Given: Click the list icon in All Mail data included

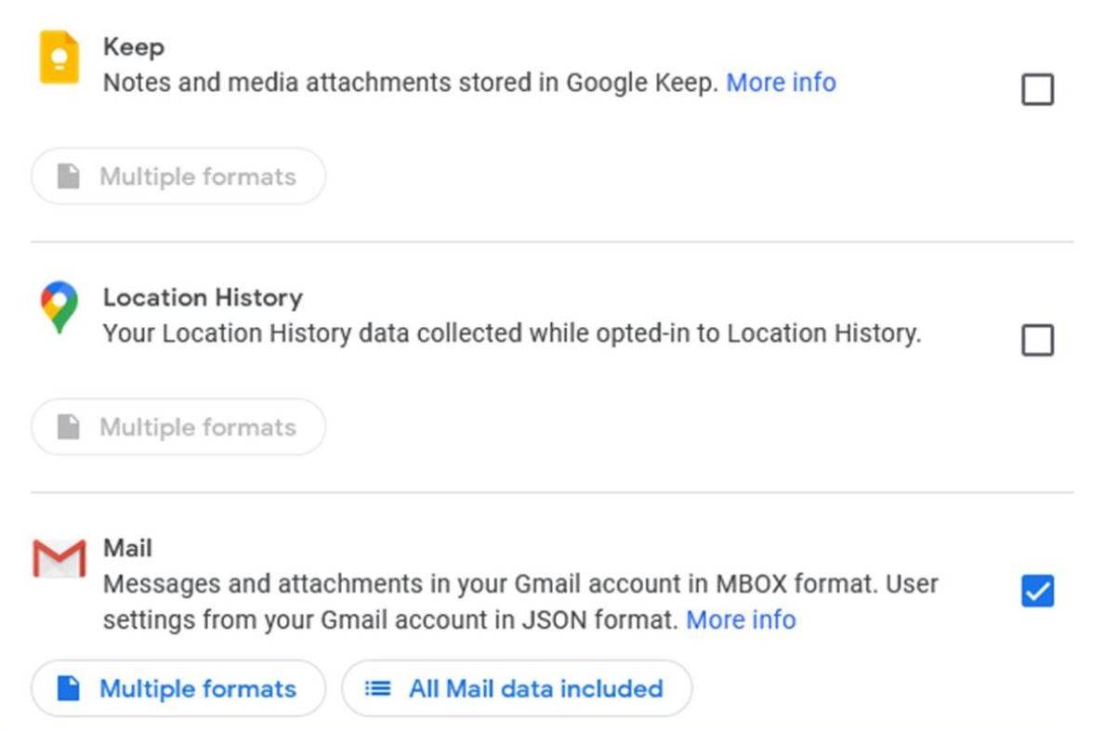Looking at the screenshot, I should point(379,688).
